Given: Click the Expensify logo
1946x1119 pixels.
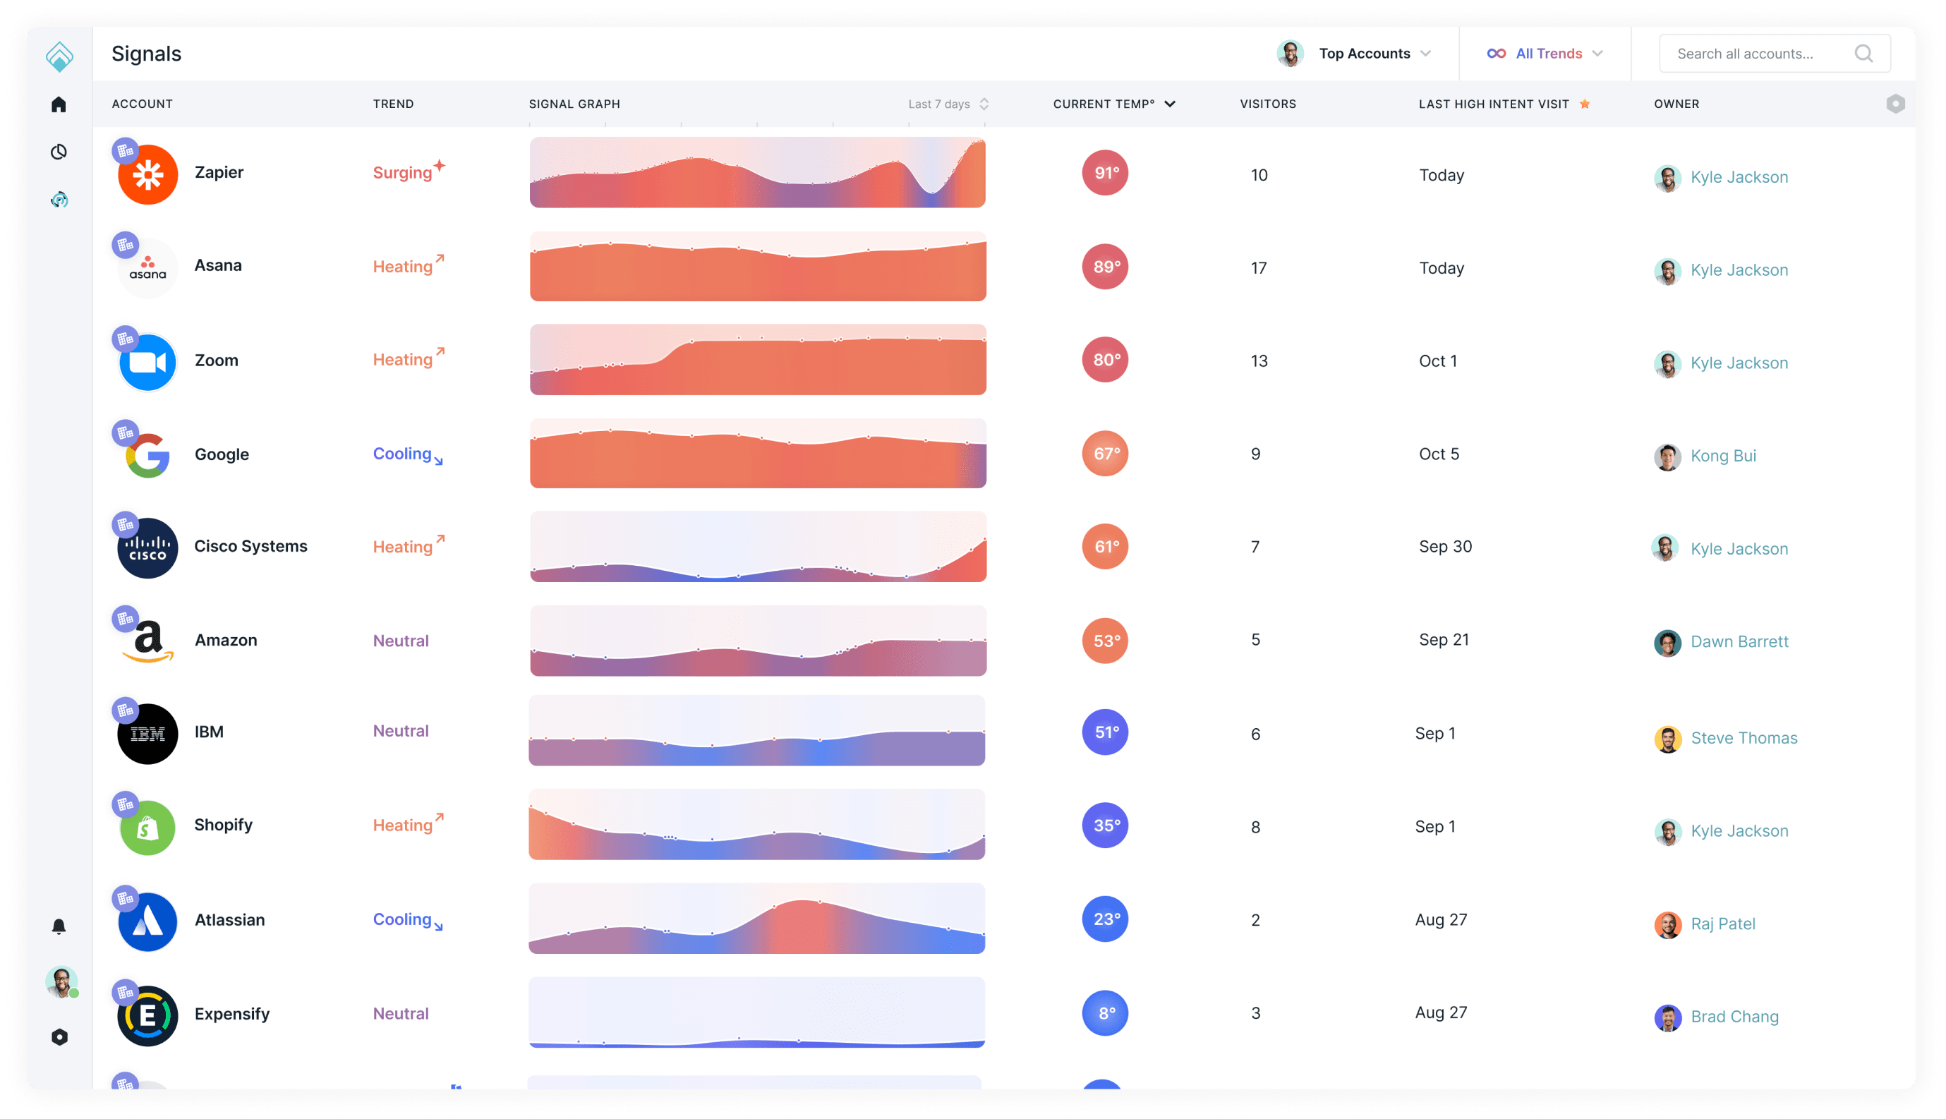Looking at the screenshot, I should coord(147,1016).
